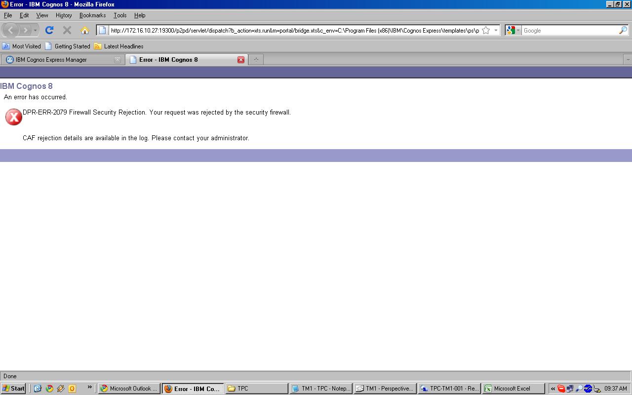Click the CAF rejection details text
632x395 pixels.
point(136,138)
